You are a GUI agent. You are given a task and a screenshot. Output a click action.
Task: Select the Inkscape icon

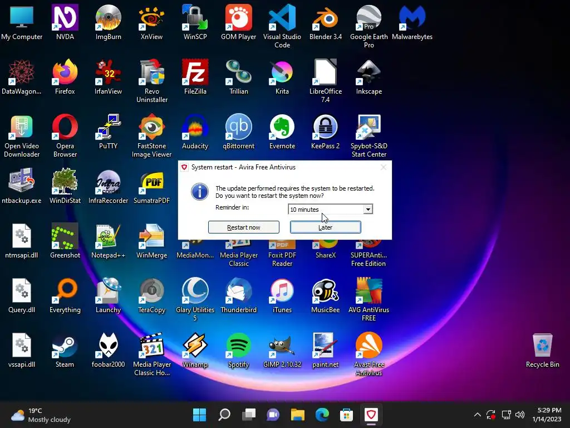pyautogui.click(x=369, y=77)
